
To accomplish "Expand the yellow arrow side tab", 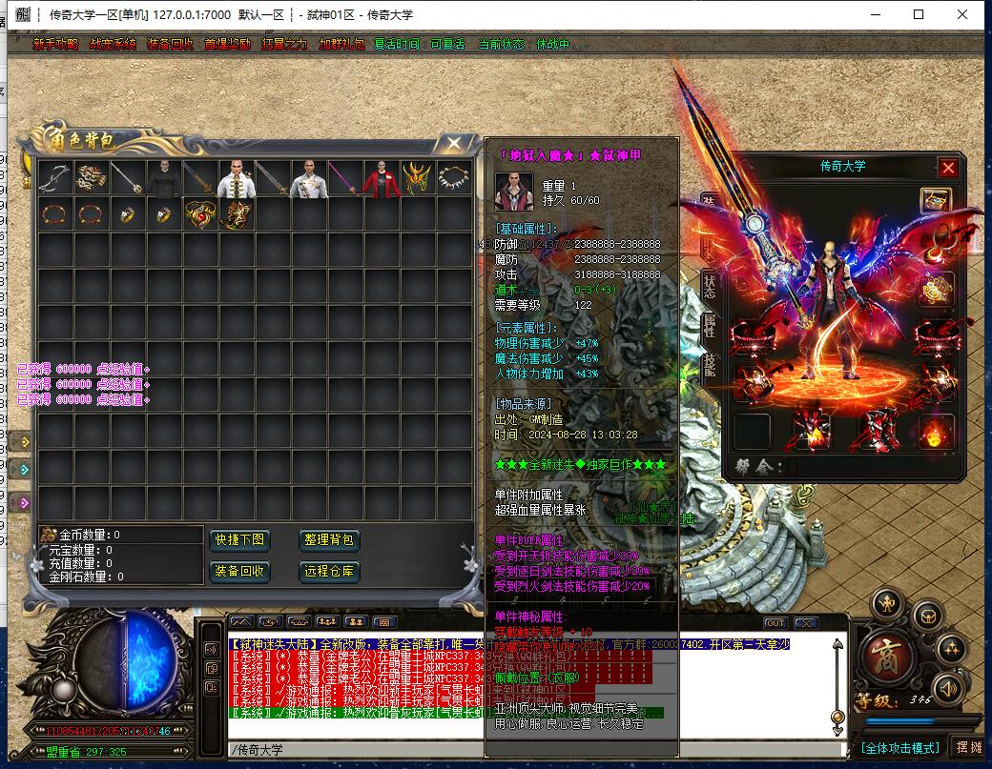I will [x=21, y=442].
